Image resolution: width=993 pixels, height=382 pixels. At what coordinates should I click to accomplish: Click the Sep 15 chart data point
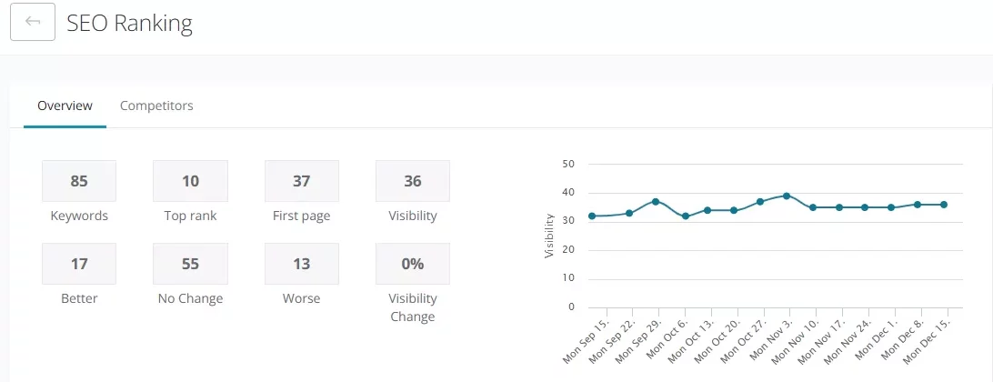[592, 216]
